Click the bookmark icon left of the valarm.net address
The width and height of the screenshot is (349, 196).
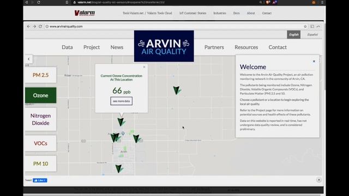pos(67,2)
